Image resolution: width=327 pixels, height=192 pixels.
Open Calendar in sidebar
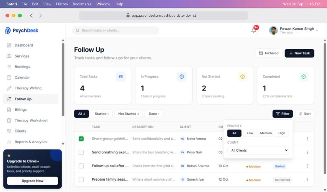coord(31,78)
